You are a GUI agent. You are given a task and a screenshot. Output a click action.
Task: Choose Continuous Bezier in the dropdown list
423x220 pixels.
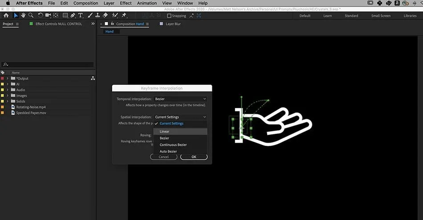click(180, 144)
